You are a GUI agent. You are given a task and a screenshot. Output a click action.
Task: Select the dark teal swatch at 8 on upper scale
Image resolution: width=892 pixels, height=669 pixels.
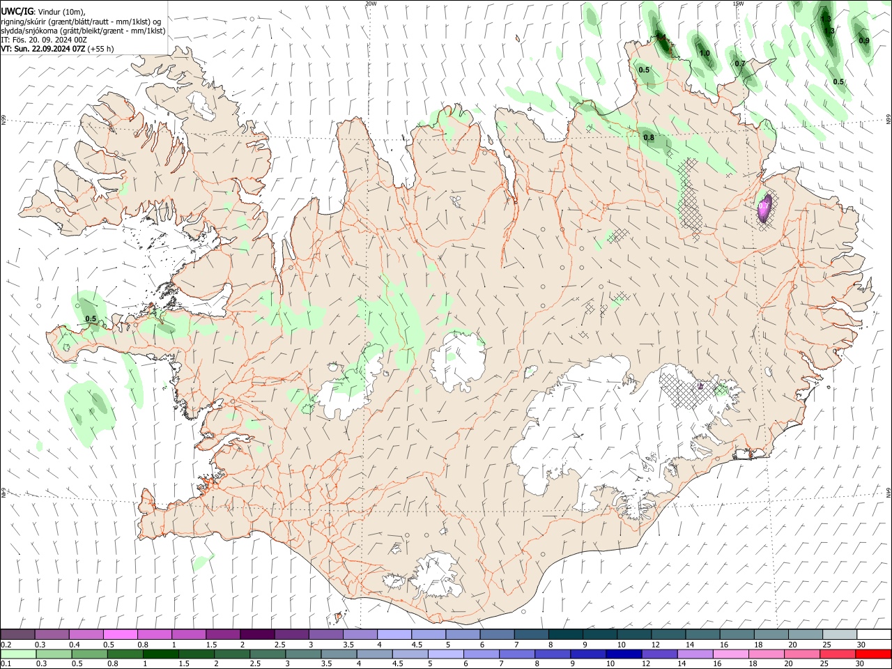565,635
